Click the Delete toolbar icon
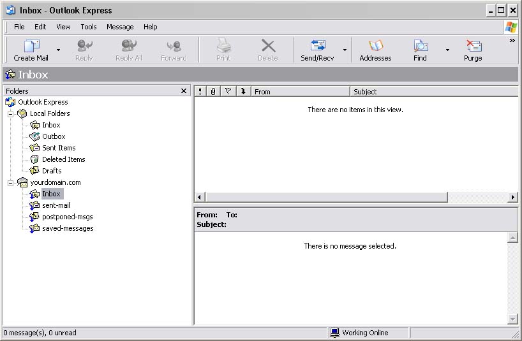522x341 pixels. click(268, 45)
